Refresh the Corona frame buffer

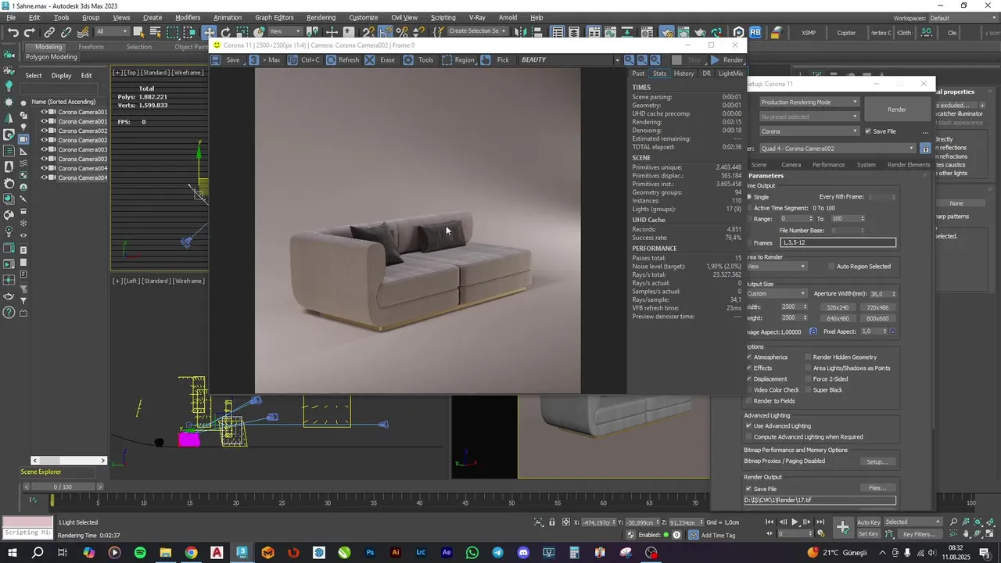coord(343,60)
